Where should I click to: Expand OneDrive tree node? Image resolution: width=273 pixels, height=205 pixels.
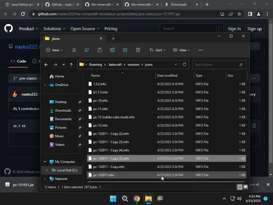tap(45, 85)
